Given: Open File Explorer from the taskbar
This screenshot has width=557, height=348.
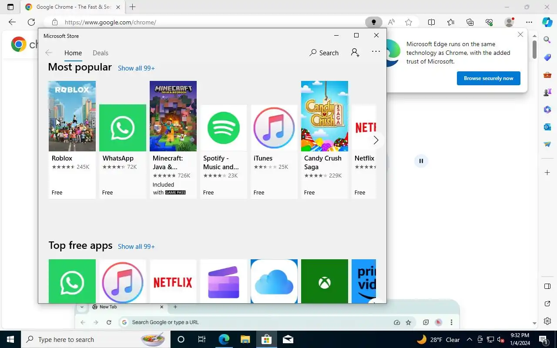Looking at the screenshot, I should click(245, 339).
